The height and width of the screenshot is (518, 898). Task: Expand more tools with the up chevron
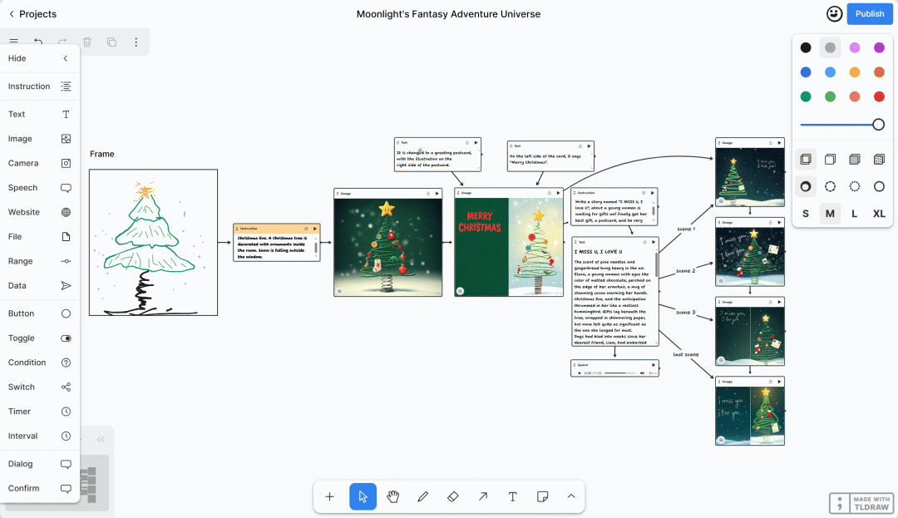pos(571,496)
